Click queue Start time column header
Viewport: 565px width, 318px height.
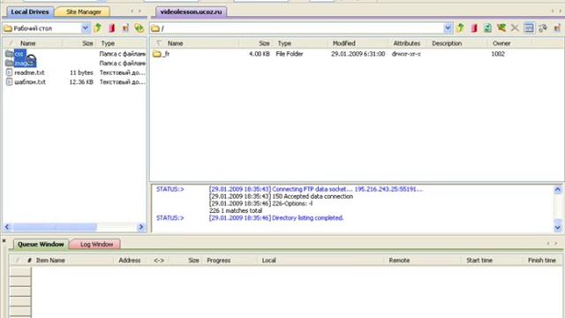[479, 261]
